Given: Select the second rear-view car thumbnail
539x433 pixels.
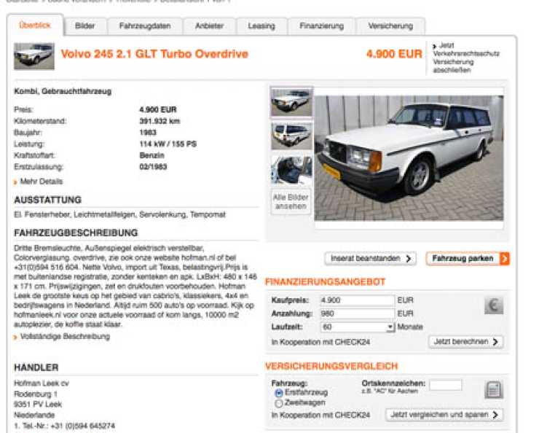Looking at the screenshot, I should [x=291, y=136].
